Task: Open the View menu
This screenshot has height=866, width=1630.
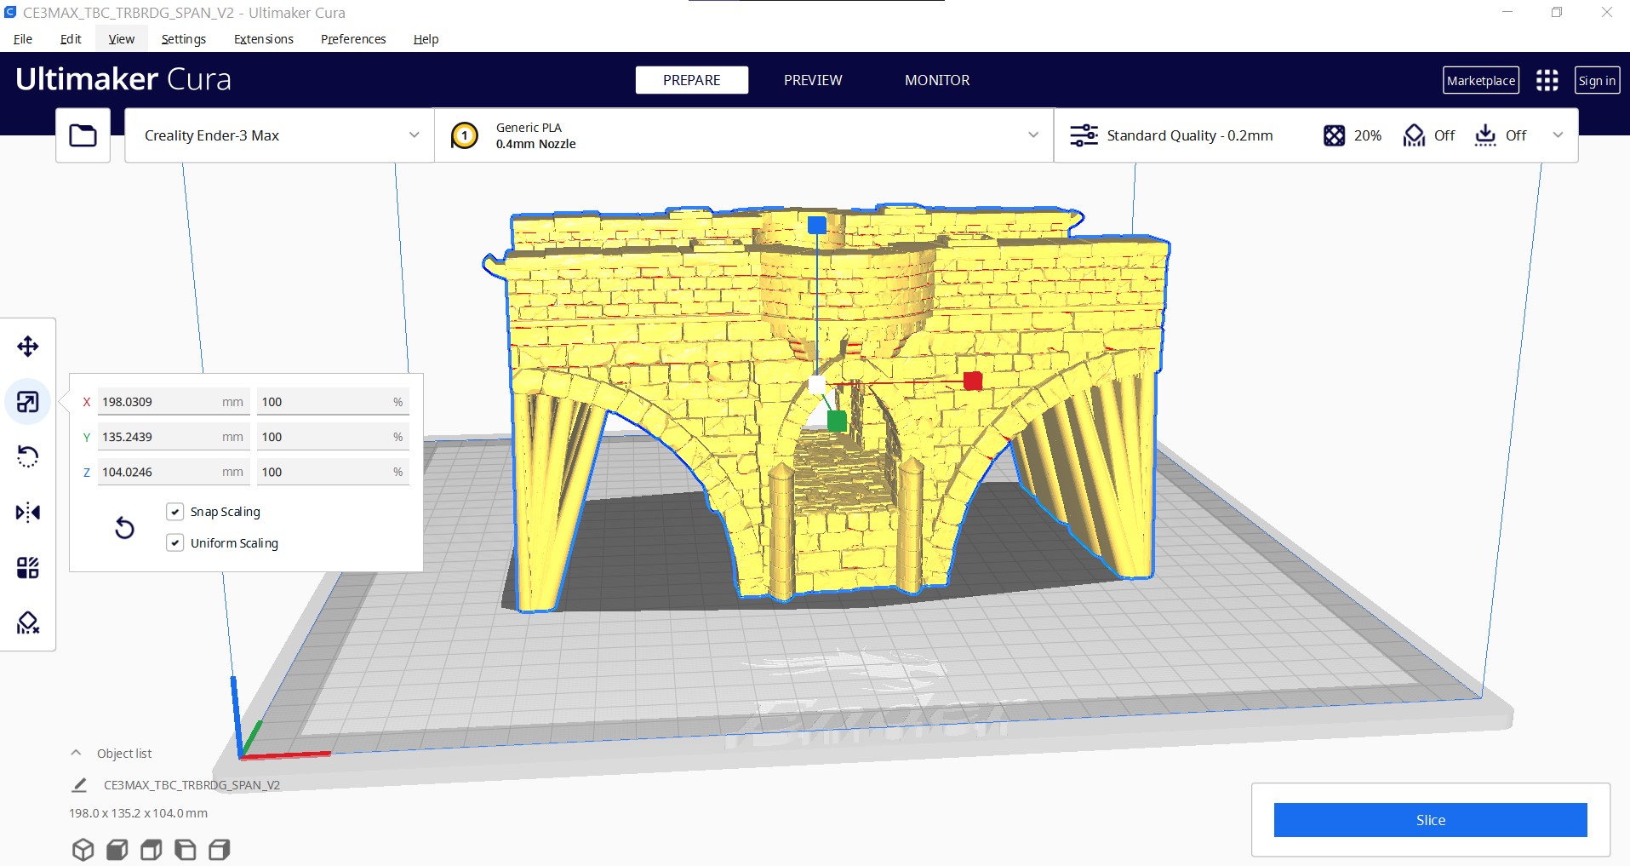Action: tap(122, 39)
